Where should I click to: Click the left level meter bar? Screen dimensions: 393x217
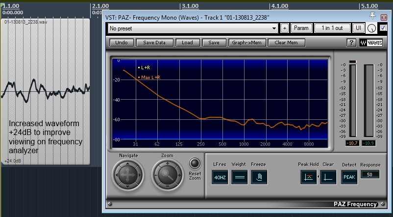(x=353, y=101)
